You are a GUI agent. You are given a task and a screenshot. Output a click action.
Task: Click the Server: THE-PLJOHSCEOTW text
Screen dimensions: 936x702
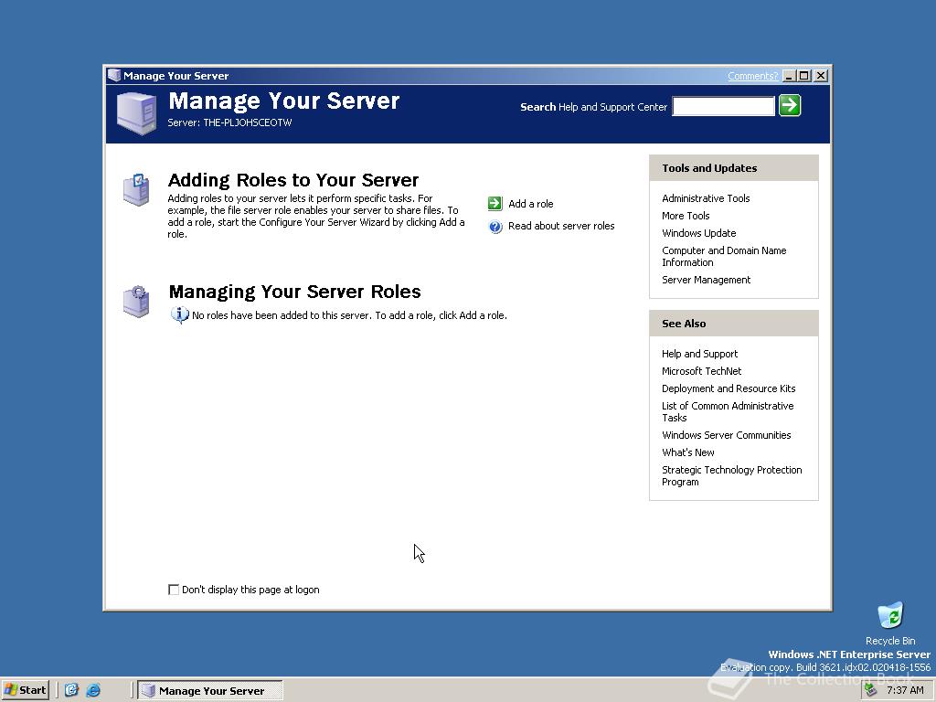[229, 122]
